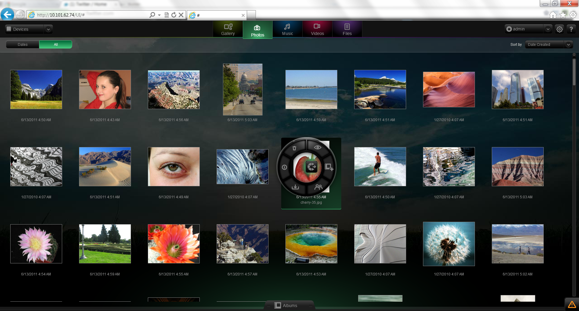579x311 pixels.
Task: Open Yosemite meadow photo dated 4:50 AM
Action: pos(36,90)
